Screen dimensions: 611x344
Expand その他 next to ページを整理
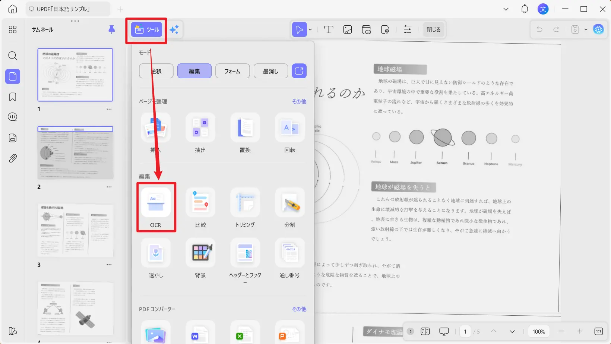299,101
